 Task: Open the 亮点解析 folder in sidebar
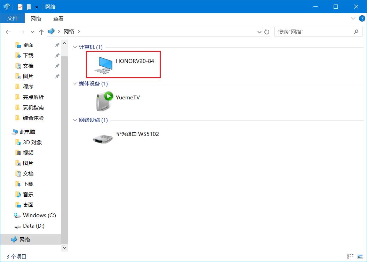[x=33, y=97]
